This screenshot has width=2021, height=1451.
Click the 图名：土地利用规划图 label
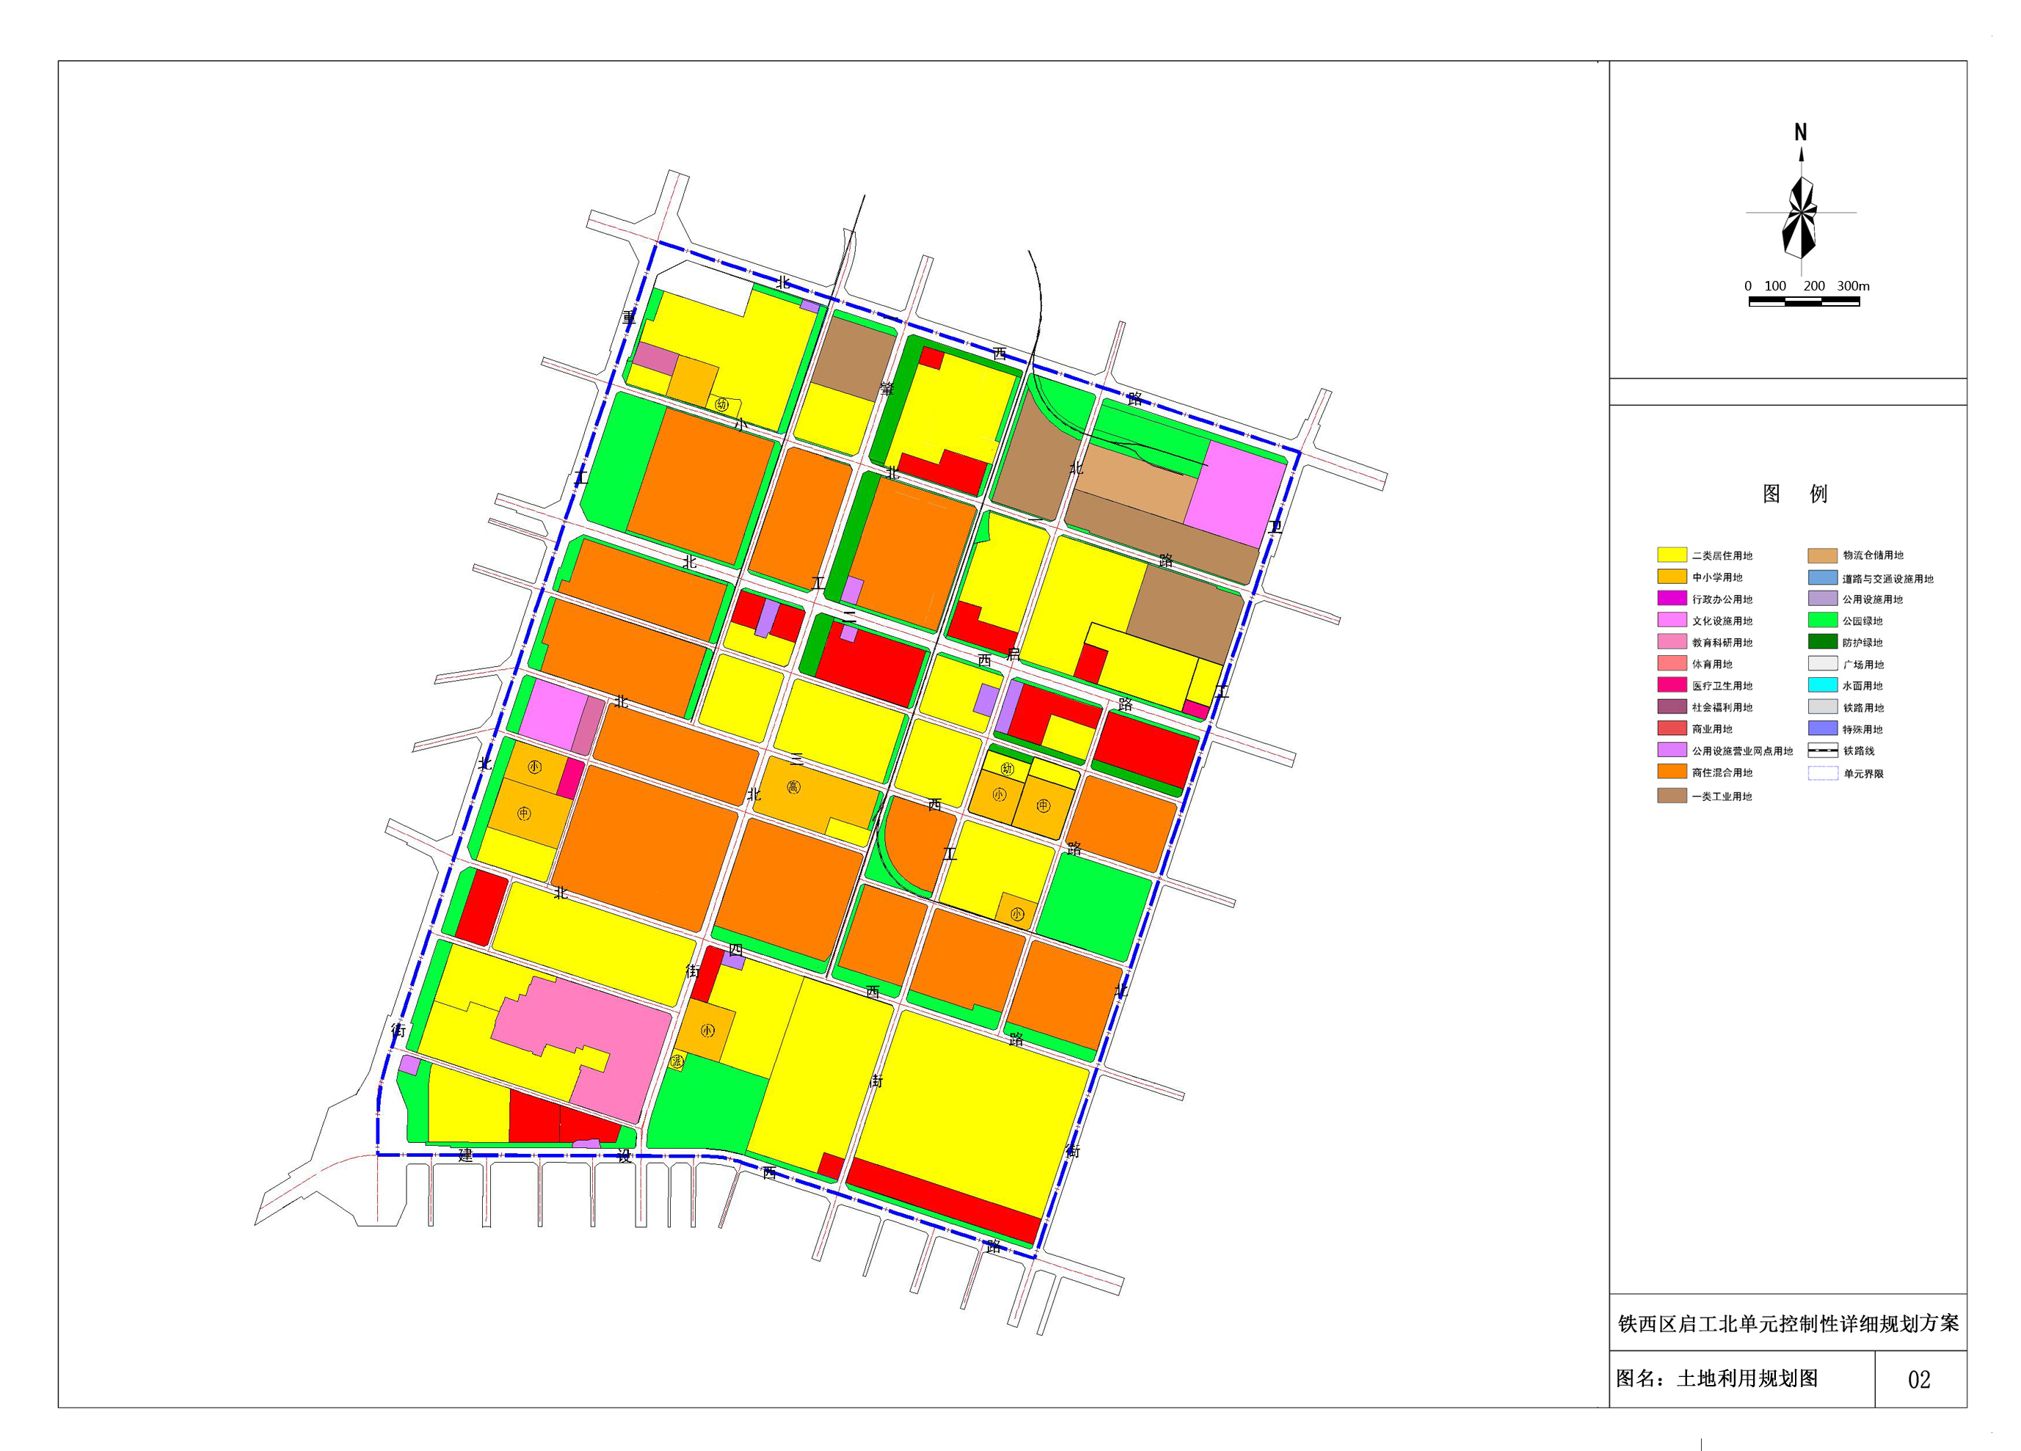1716,1379
